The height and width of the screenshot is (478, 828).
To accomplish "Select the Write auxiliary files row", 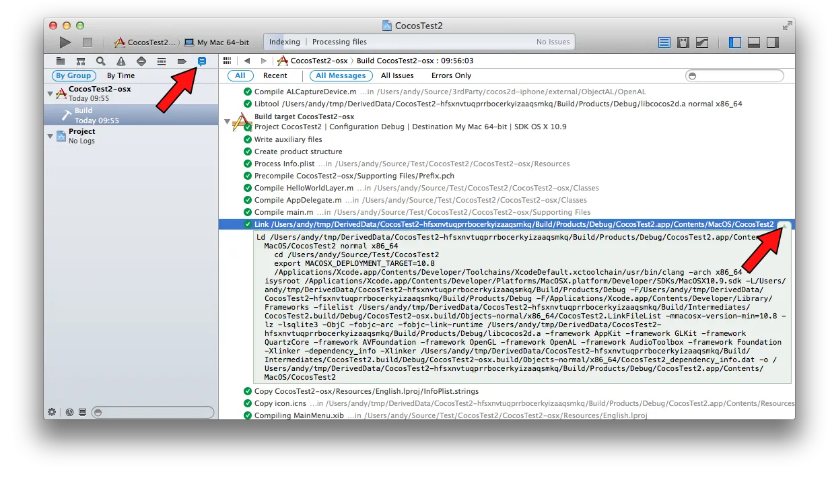I will 506,139.
